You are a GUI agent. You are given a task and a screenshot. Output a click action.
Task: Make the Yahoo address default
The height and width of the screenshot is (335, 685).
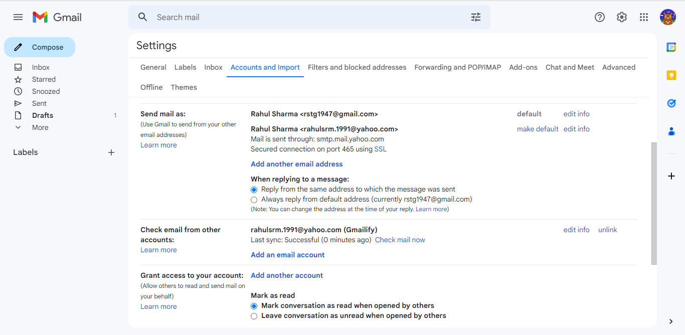click(x=538, y=129)
